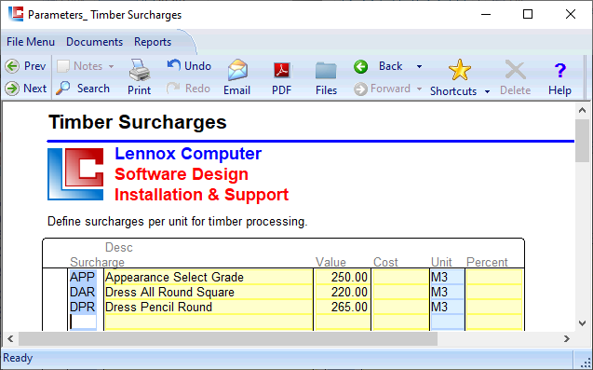Click the Percent cell for DPR row
The width and height of the screenshot is (593, 370).
click(494, 307)
